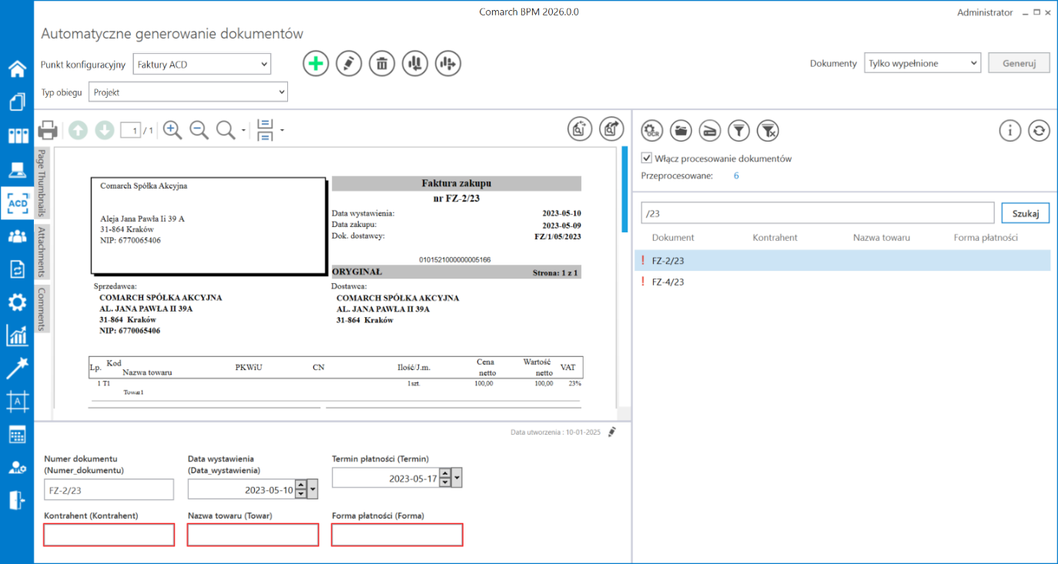The width and height of the screenshot is (1058, 564).
Task: Click the green plus add button
Action: tap(316, 64)
